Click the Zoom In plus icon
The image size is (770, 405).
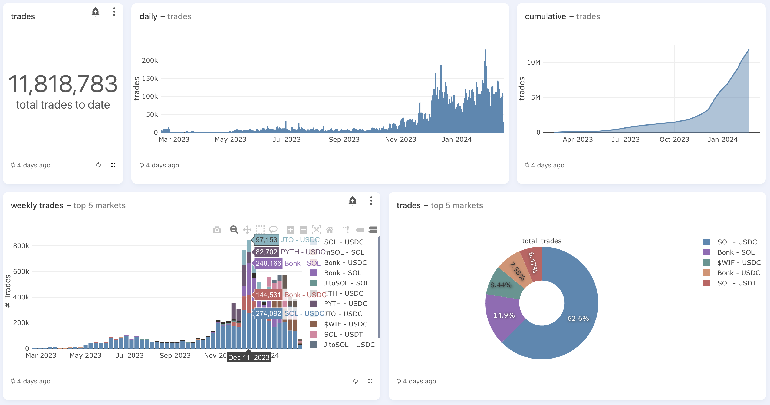tap(290, 230)
